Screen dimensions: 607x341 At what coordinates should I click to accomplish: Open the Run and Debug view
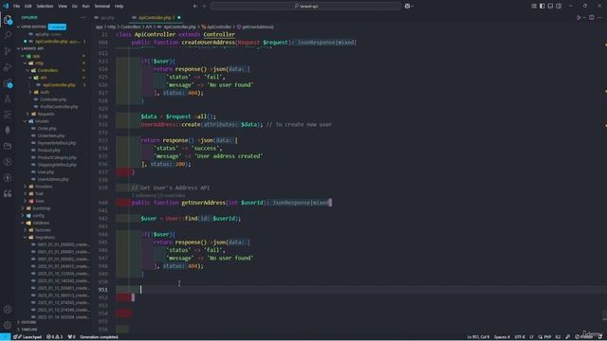(8, 67)
